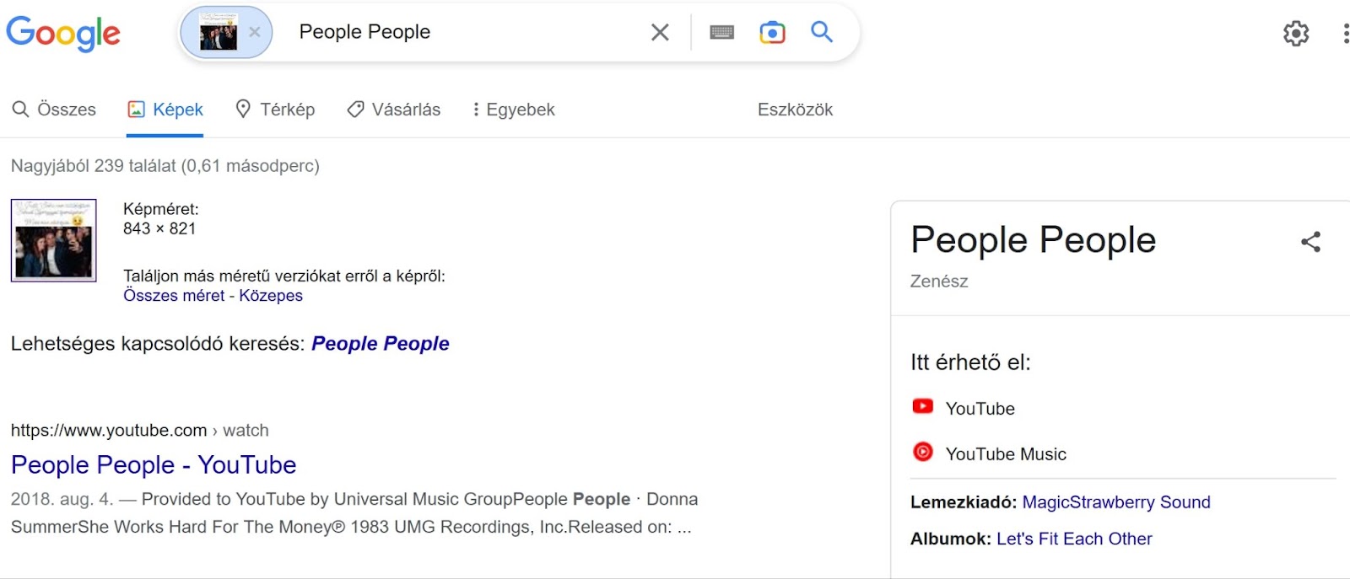The width and height of the screenshot is (1350, 579).
Task: Click the Összes méret link
Action: [x=174, y=296]
